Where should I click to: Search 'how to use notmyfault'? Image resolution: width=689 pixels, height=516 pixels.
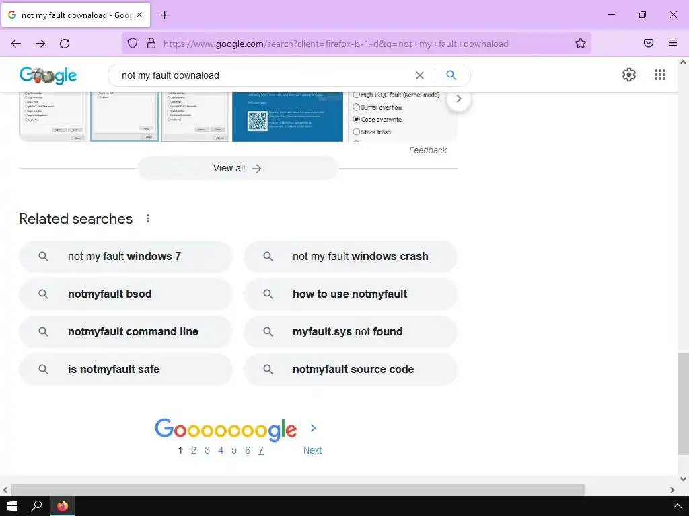(350, 294)
